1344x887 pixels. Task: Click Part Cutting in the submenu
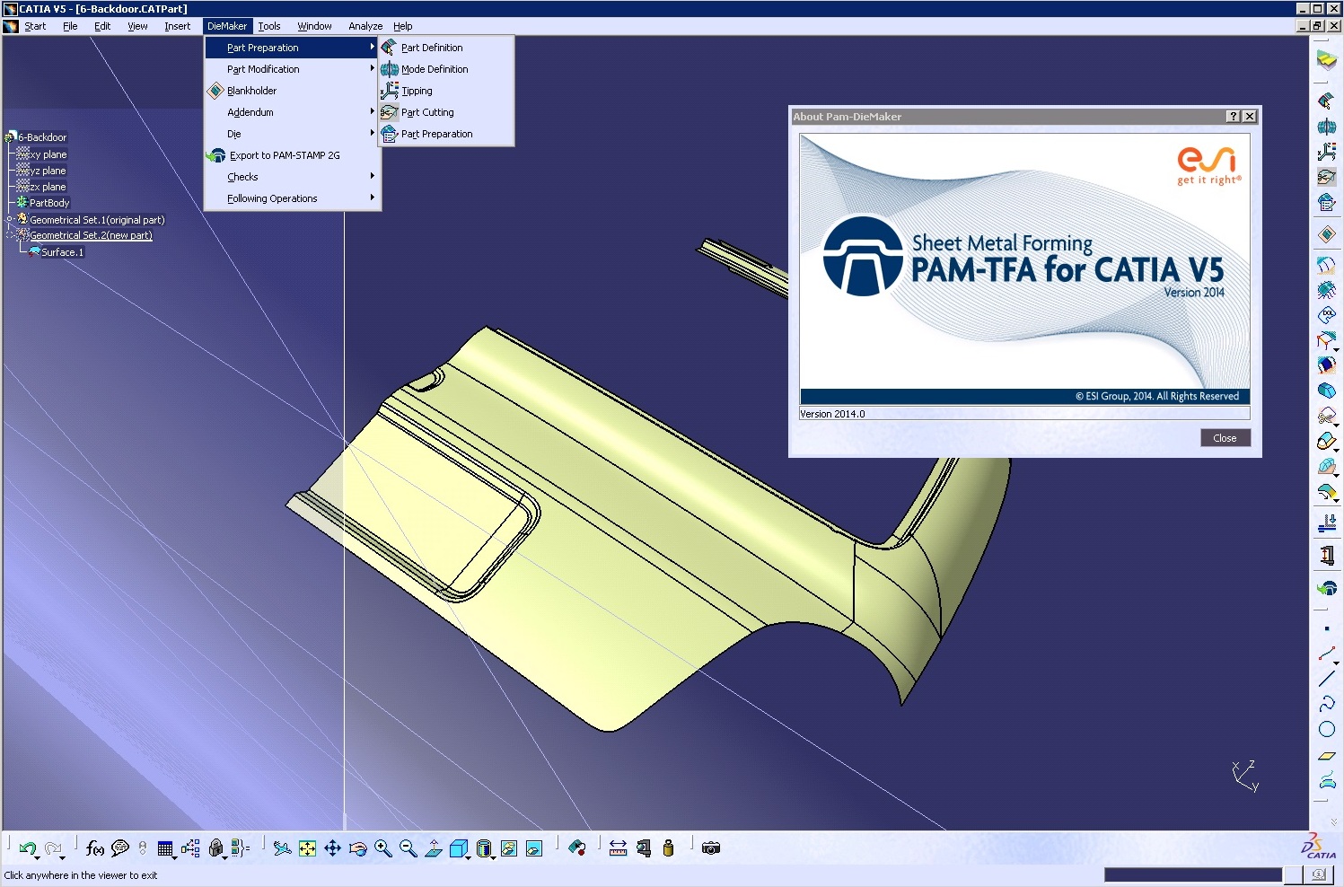pos(446,112)
